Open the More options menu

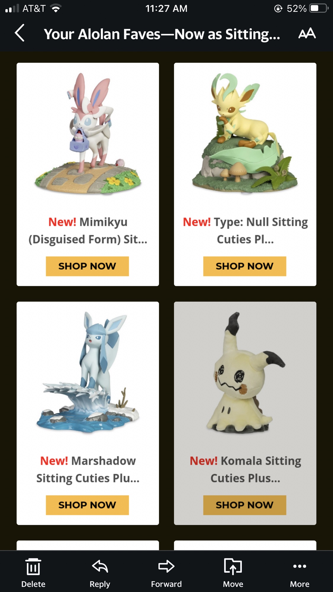[x=300, y=566]
